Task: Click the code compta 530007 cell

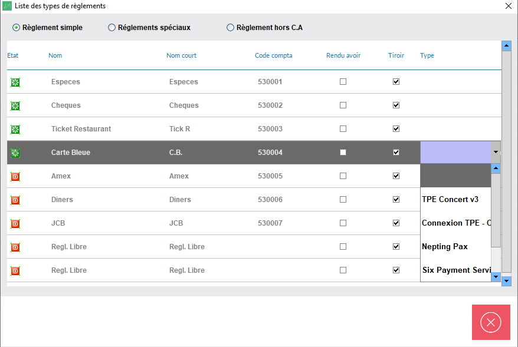Action: point(270,223)
